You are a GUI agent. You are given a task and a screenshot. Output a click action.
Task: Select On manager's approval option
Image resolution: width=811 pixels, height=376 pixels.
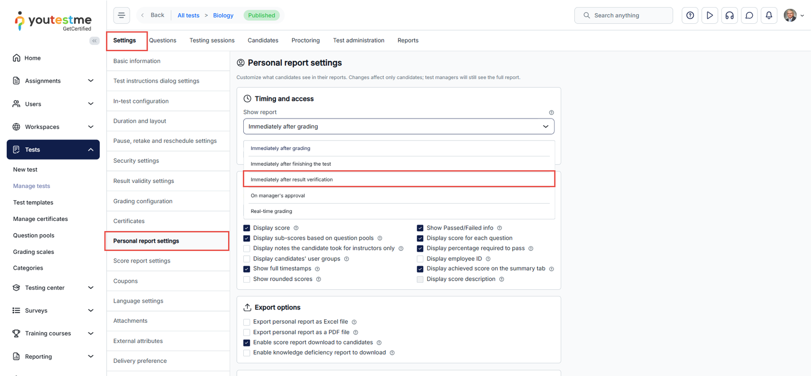pos(278,196)
